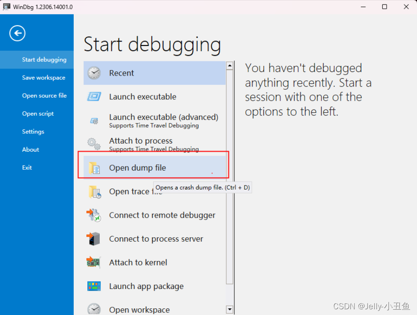The height and width of the screenshot is (315, 417).
Task: Choose Launch app package option
Action: (x=154, y=286)
